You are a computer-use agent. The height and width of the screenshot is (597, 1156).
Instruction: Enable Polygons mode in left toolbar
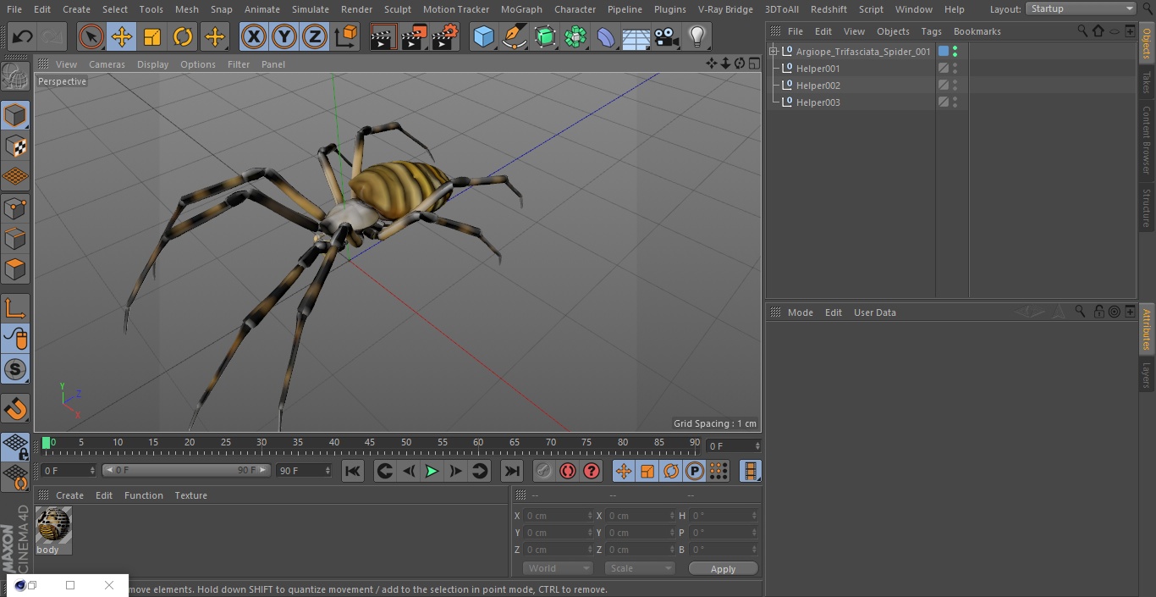click(15, 269)
